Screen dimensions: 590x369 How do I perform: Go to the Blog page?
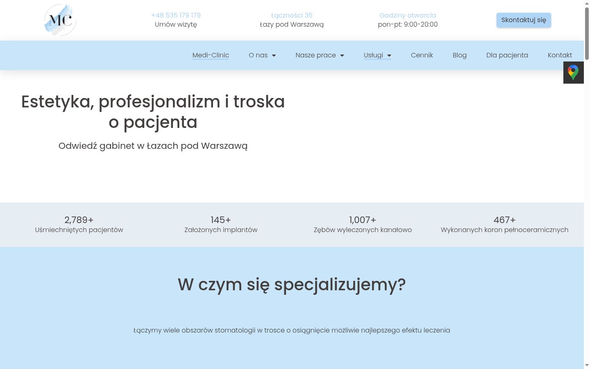click(460, 55)
